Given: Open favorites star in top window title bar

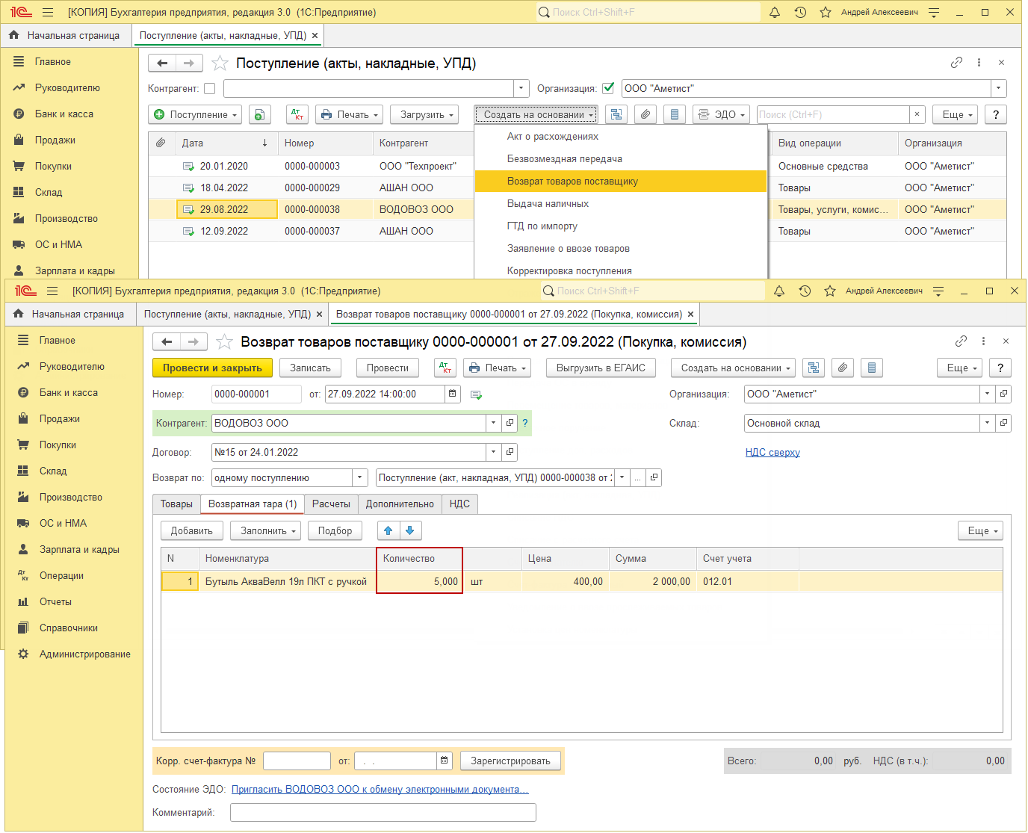Looking at the screenshot, I should [x=826, y=13].
